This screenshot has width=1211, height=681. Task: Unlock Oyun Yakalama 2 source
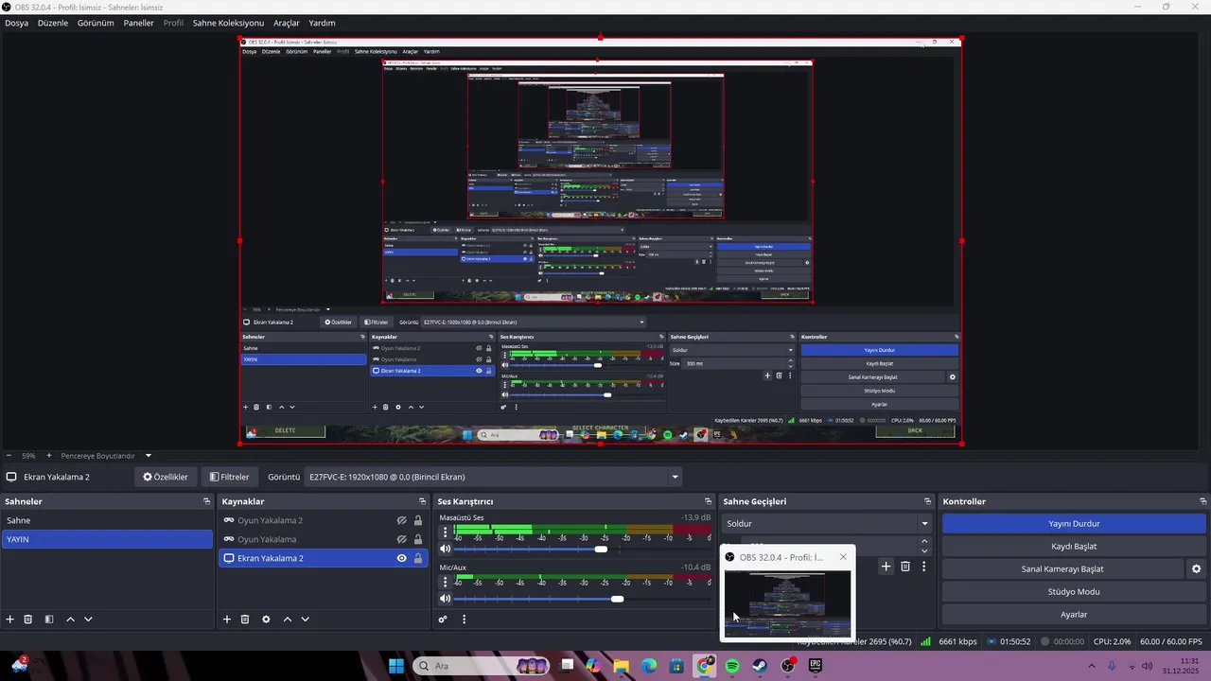tap(418, 520)
